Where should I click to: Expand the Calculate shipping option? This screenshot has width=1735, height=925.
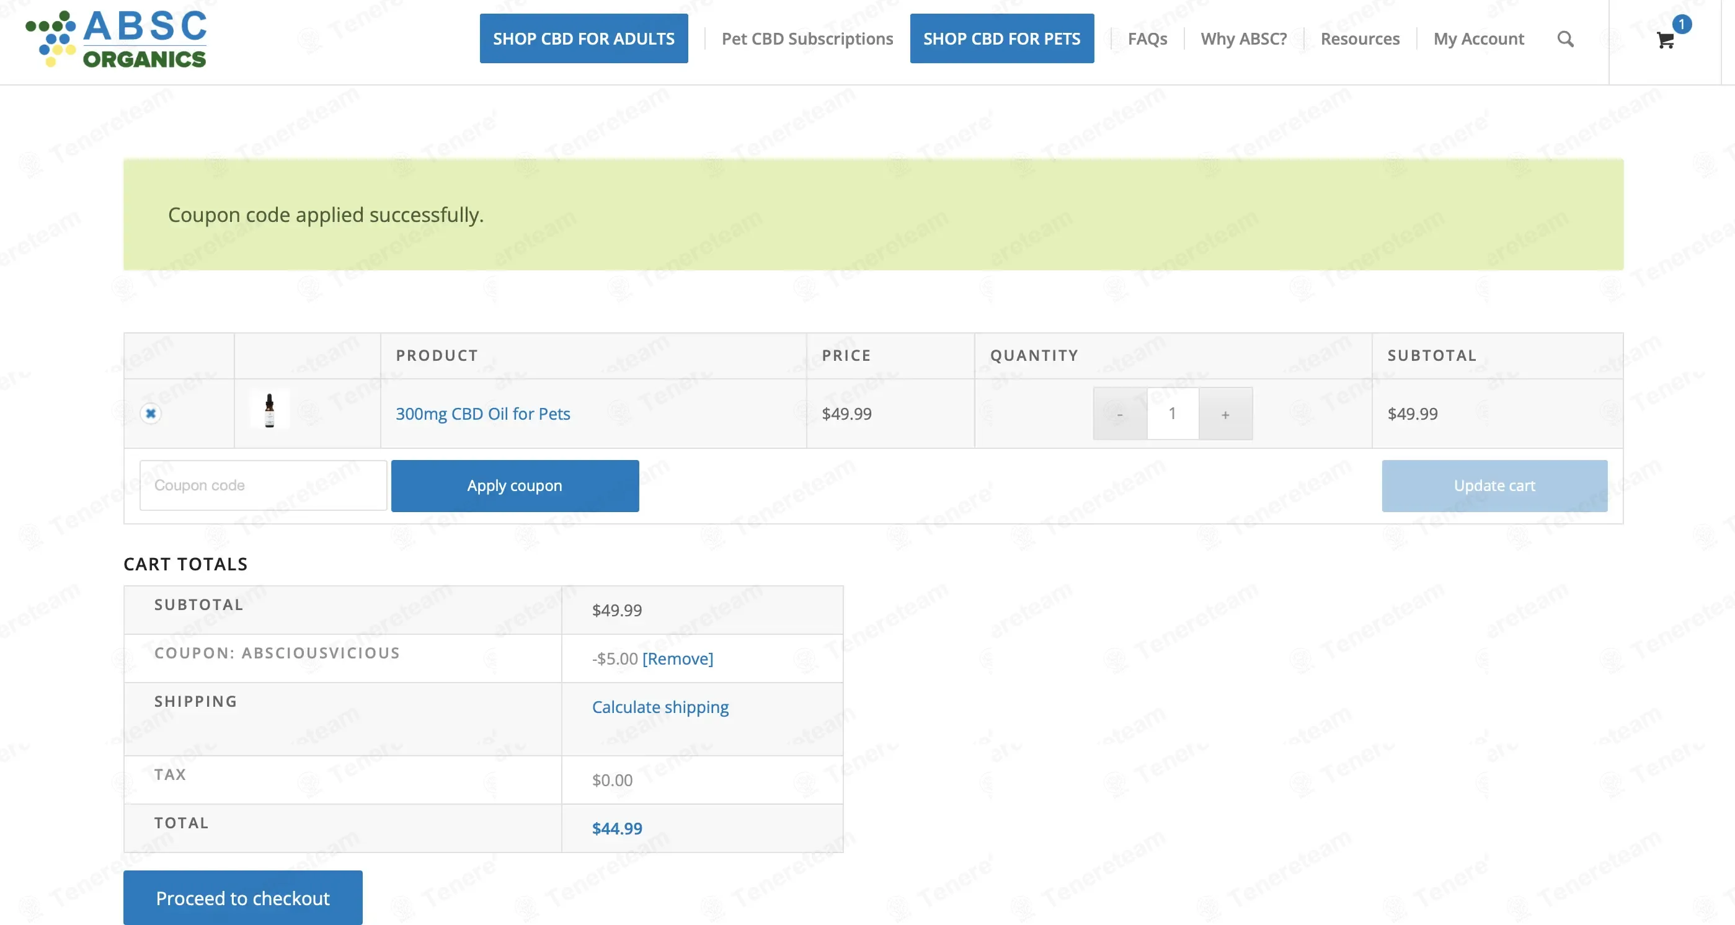pyautogui.click(x=660, y=707)
